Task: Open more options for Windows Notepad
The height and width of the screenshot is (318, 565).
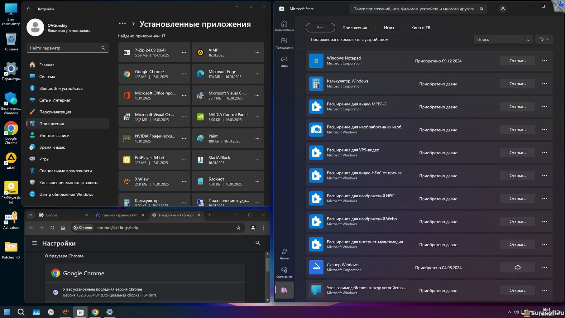Action: coord(544,61)
